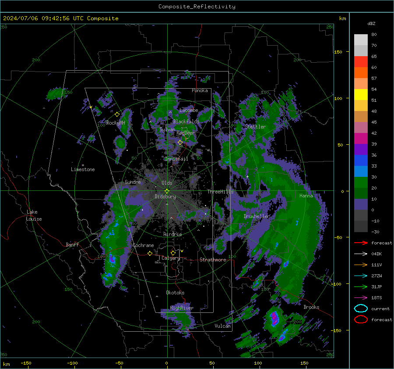
Task: Click the Ponoka town label
Action: 200,90
